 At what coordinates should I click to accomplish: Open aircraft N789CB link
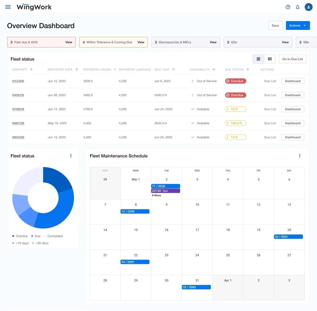click(x=18, y=109)
